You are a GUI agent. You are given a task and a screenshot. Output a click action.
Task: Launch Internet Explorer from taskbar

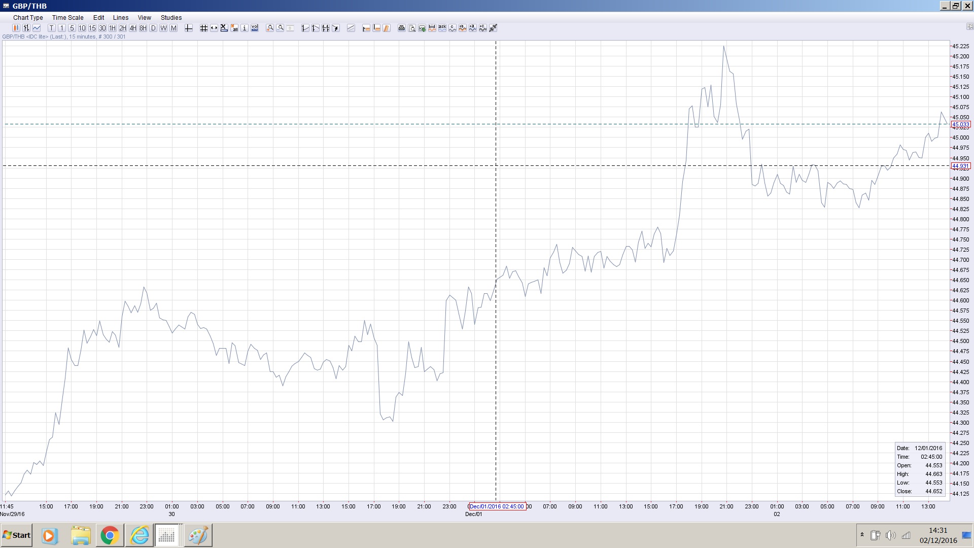click(x=140, y=535)
